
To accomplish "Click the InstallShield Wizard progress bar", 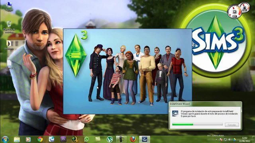I will pyautogui.click(x=197, y=124).
